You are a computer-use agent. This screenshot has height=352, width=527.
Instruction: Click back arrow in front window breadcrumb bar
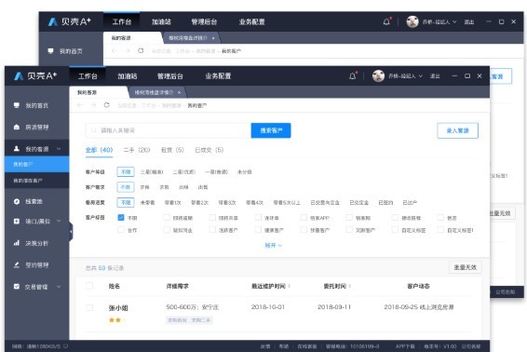pyautogui.click(x=80, y=105)
